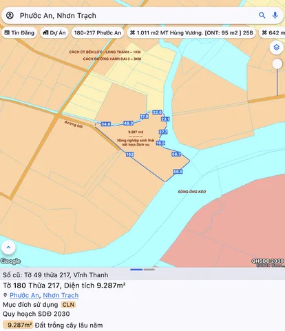Click the account profile icon in search bar
This screenshot has height=331, width=285.
(10, 15)
